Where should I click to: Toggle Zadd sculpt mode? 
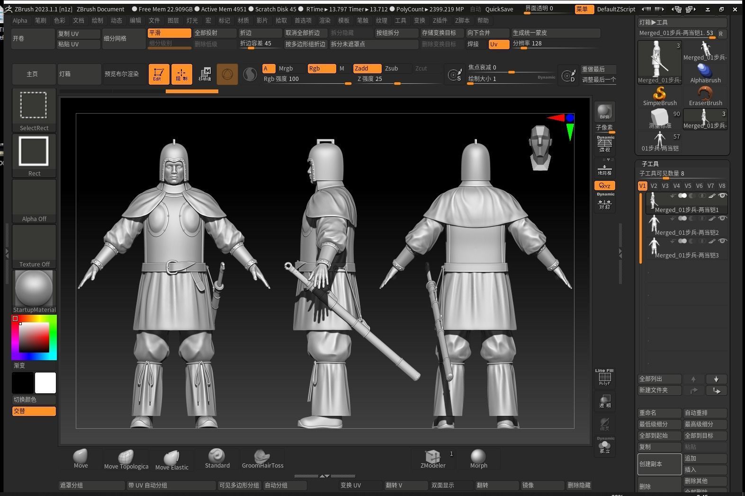367,69
